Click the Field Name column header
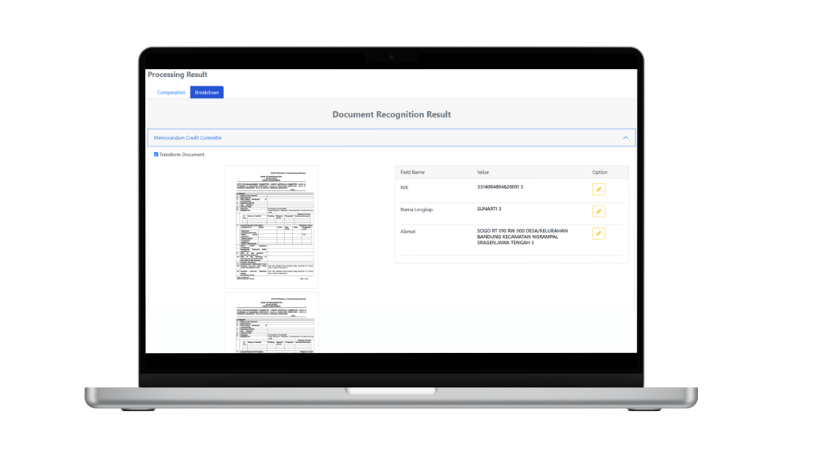The height and width of the screenshot is (457, 813). point(413,172)
